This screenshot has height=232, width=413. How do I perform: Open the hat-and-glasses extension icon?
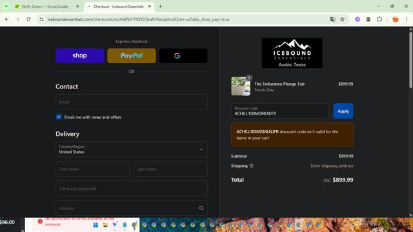click(368, 19)
